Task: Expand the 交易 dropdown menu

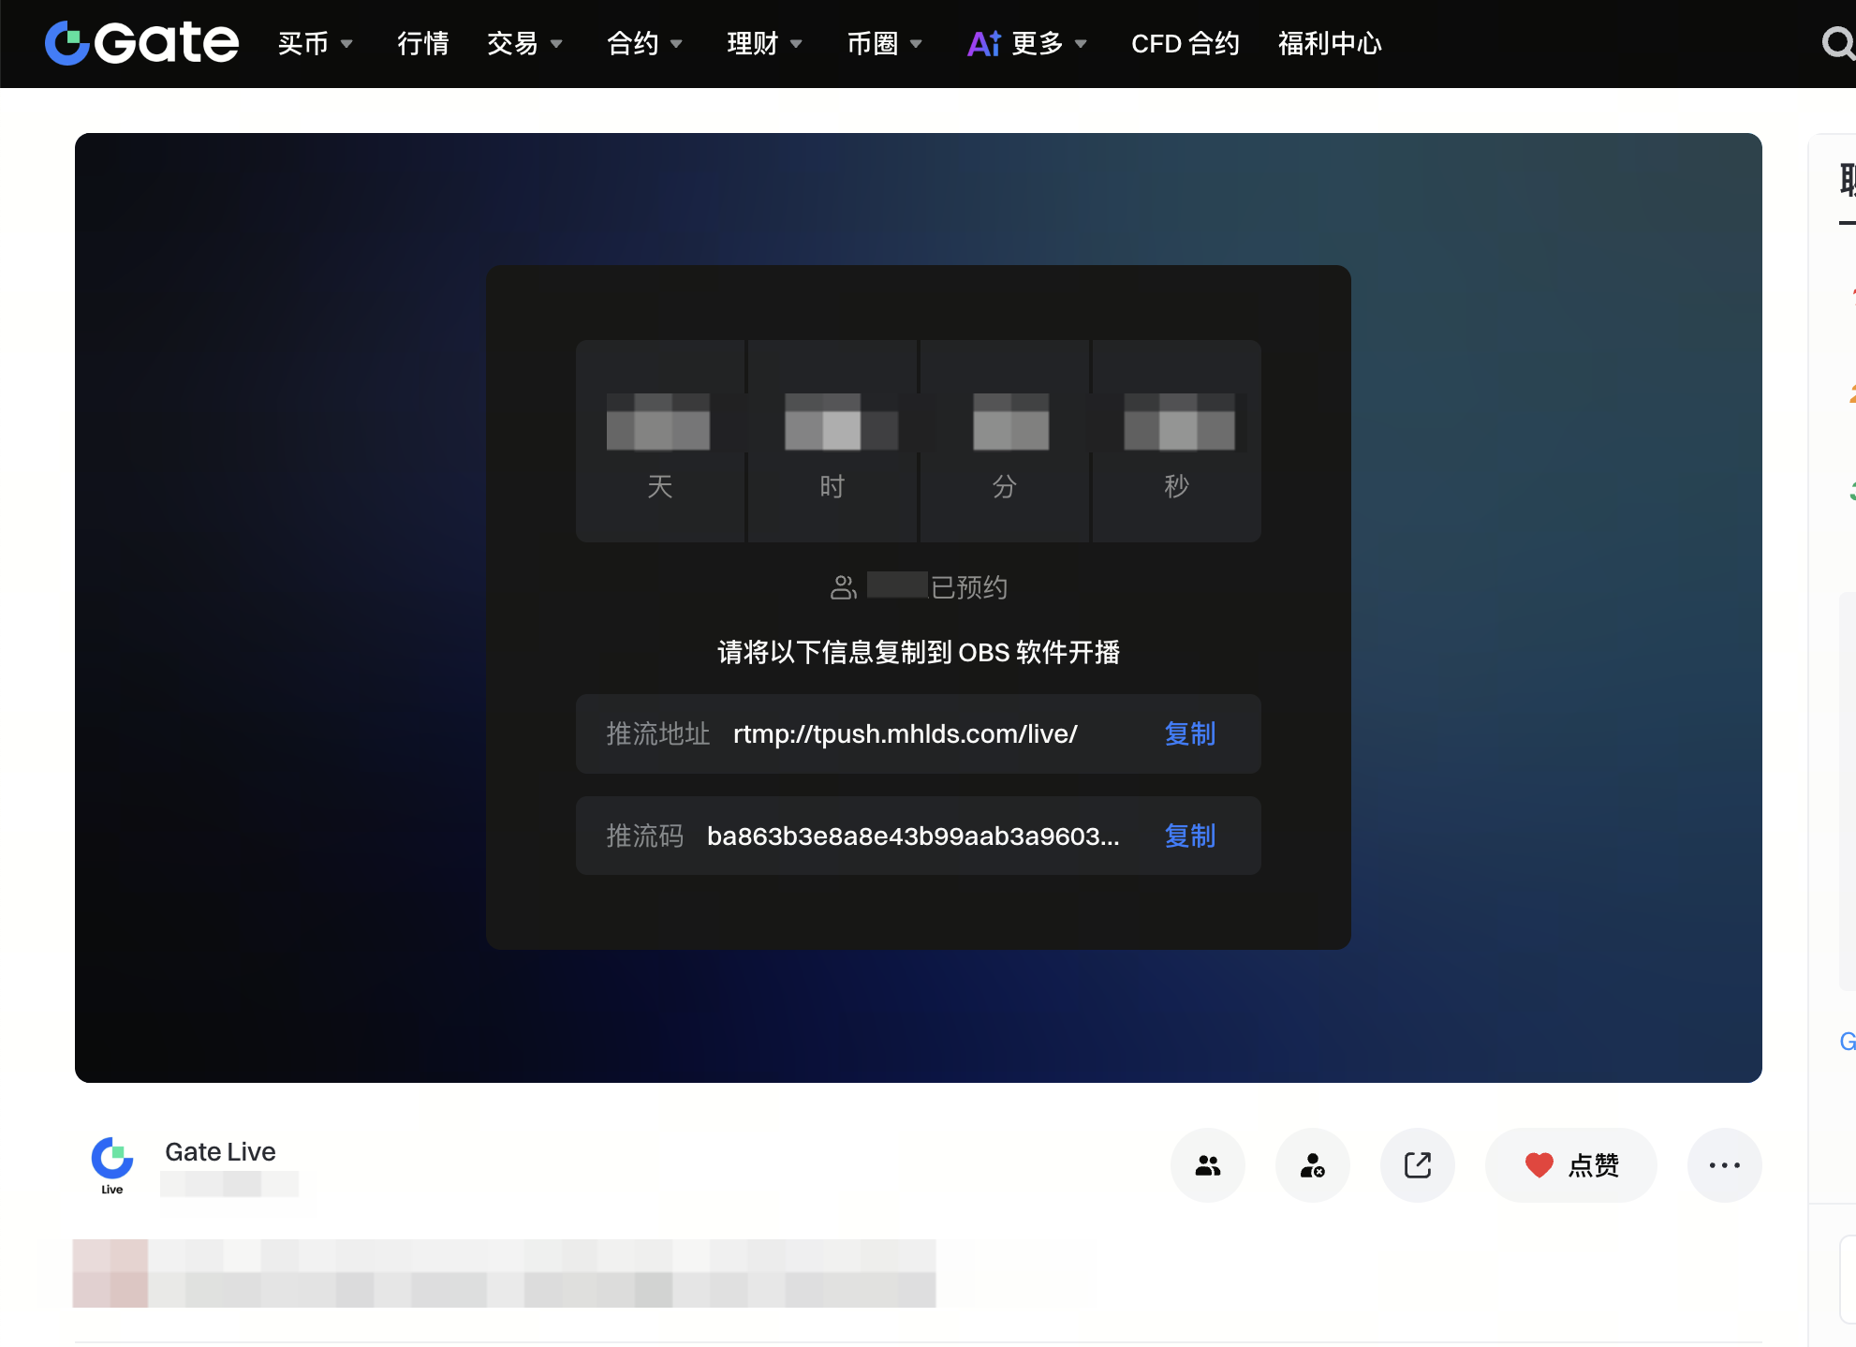Action: tap(525, 43)
